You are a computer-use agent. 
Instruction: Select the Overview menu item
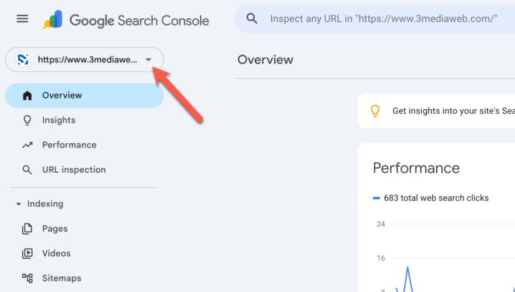[x=62, y=96]
